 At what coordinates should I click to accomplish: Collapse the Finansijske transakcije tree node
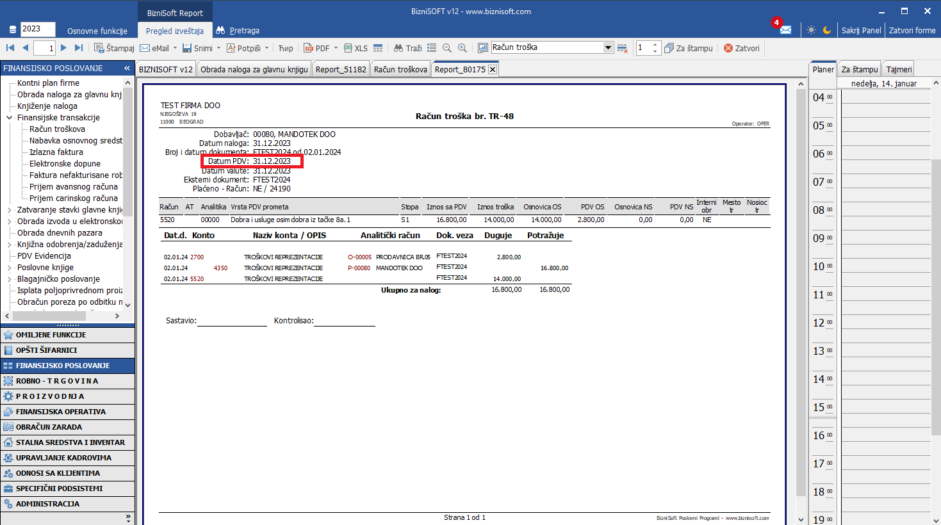(x=9, y=118)
